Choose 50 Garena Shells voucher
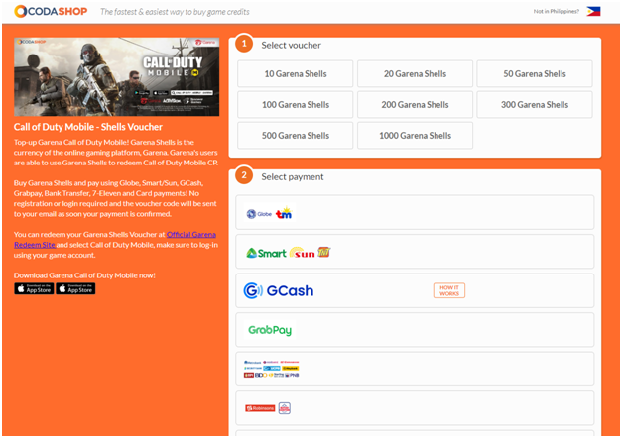Screen dimensions: 623x438 coord(535,73)
